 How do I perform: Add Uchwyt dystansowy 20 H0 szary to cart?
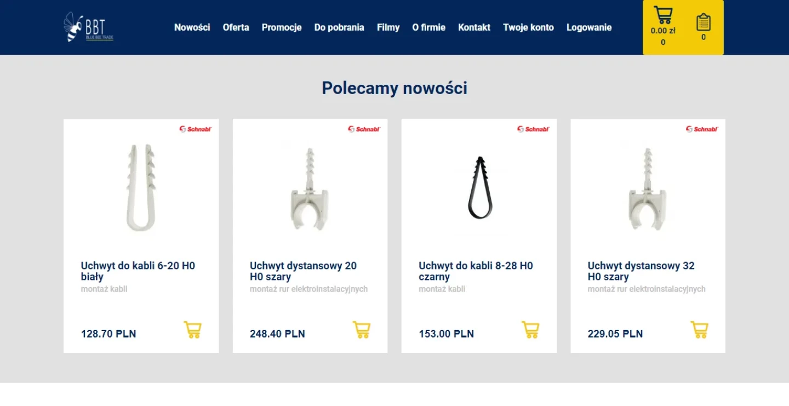(362, 330)
